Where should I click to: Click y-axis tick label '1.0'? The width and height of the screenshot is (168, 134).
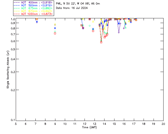click(13, 19)
